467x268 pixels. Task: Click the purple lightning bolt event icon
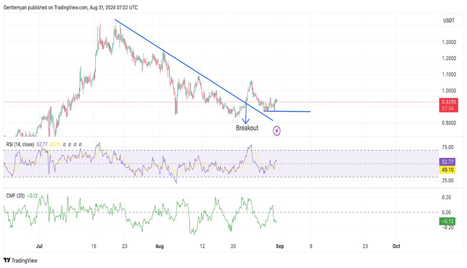tap(277, 131)
